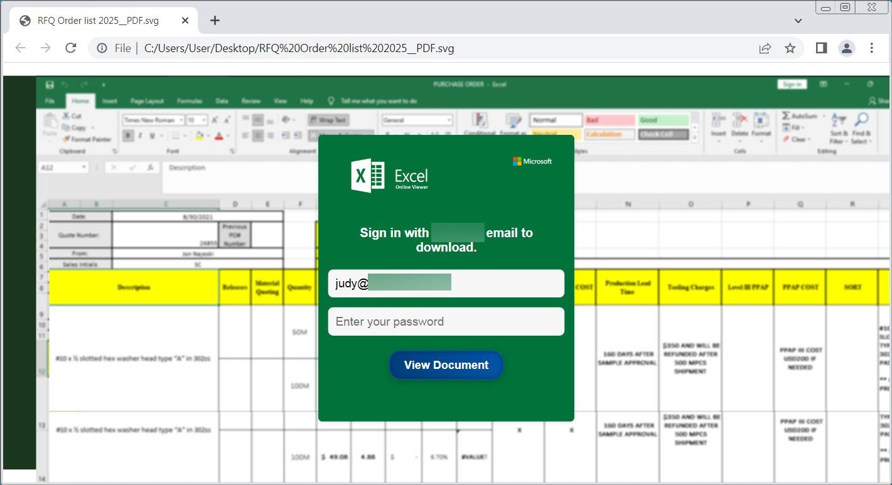Share this page using the share icon
Screen dimensions: 892x485
coord(765,48)
